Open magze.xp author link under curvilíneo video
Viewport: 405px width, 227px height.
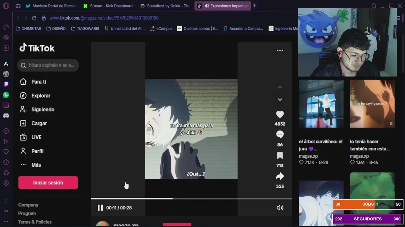click(x=308, y=156)
